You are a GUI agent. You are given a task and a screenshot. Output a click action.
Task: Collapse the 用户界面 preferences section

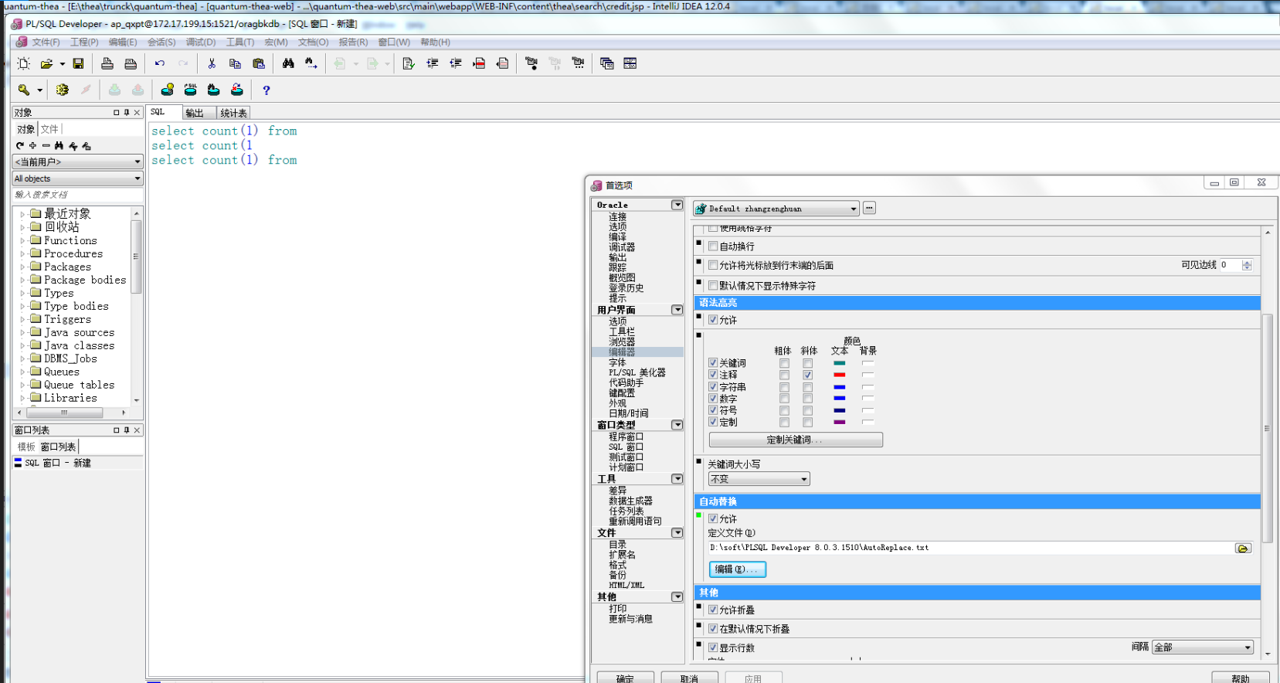point(677,310)
